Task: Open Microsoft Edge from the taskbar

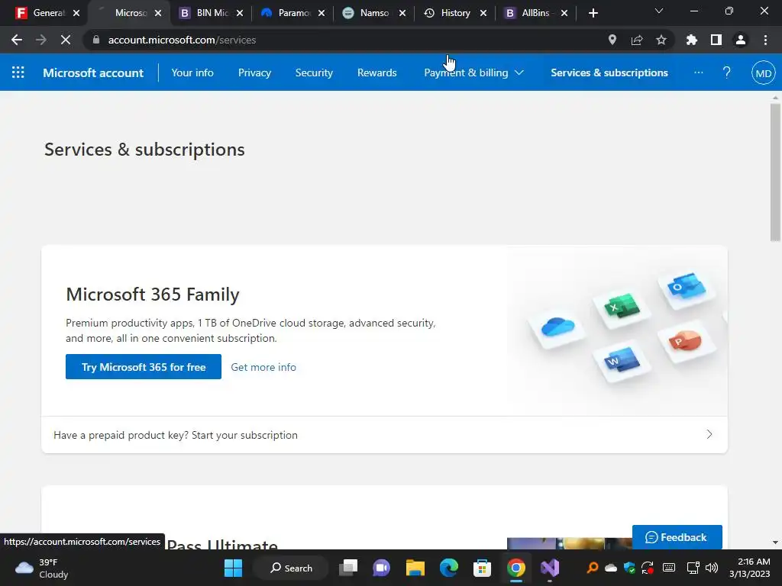Action: click(x=449, y=568)
